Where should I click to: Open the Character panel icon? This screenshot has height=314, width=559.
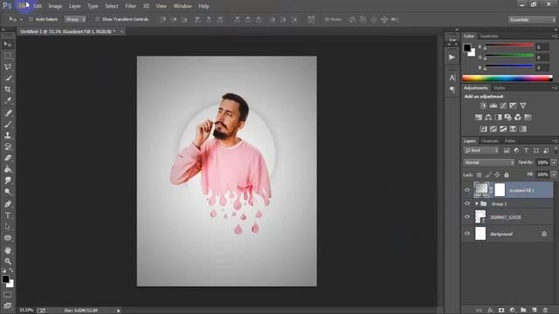(452, 78)
